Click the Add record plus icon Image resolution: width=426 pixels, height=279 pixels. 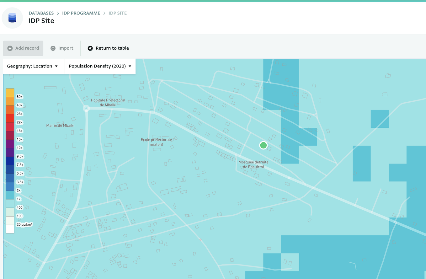tap(10, 48)
